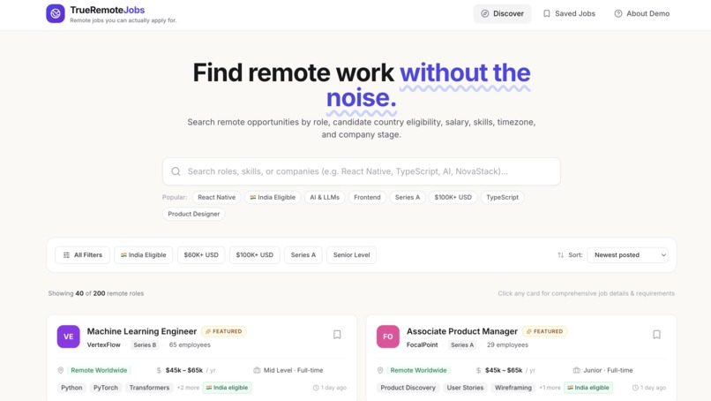
Task: Click clock icon on FocalPoint card
Action: point(635,388)
